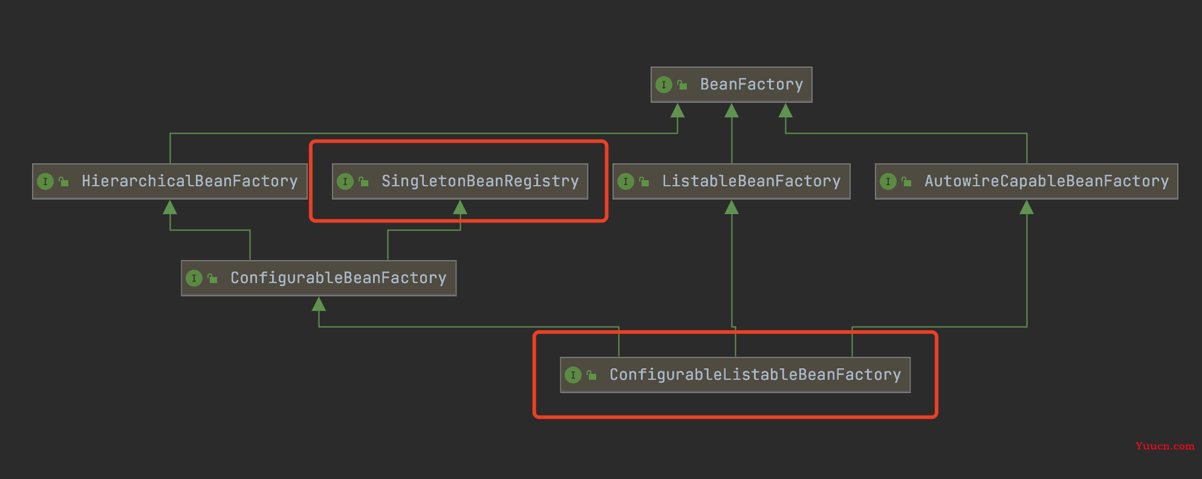The width and height of the screenshot is (1202, 479).
Task: Select the HierarchicalBeanFactory node label
Action: point(190,181)
